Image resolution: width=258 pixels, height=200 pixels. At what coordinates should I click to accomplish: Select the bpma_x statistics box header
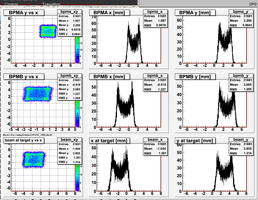click(155, 12)
